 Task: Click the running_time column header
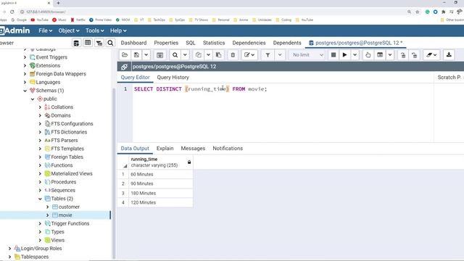tap(161, 162)
